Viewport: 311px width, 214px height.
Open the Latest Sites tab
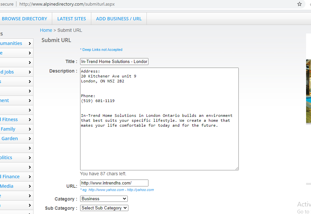[72, 19]
